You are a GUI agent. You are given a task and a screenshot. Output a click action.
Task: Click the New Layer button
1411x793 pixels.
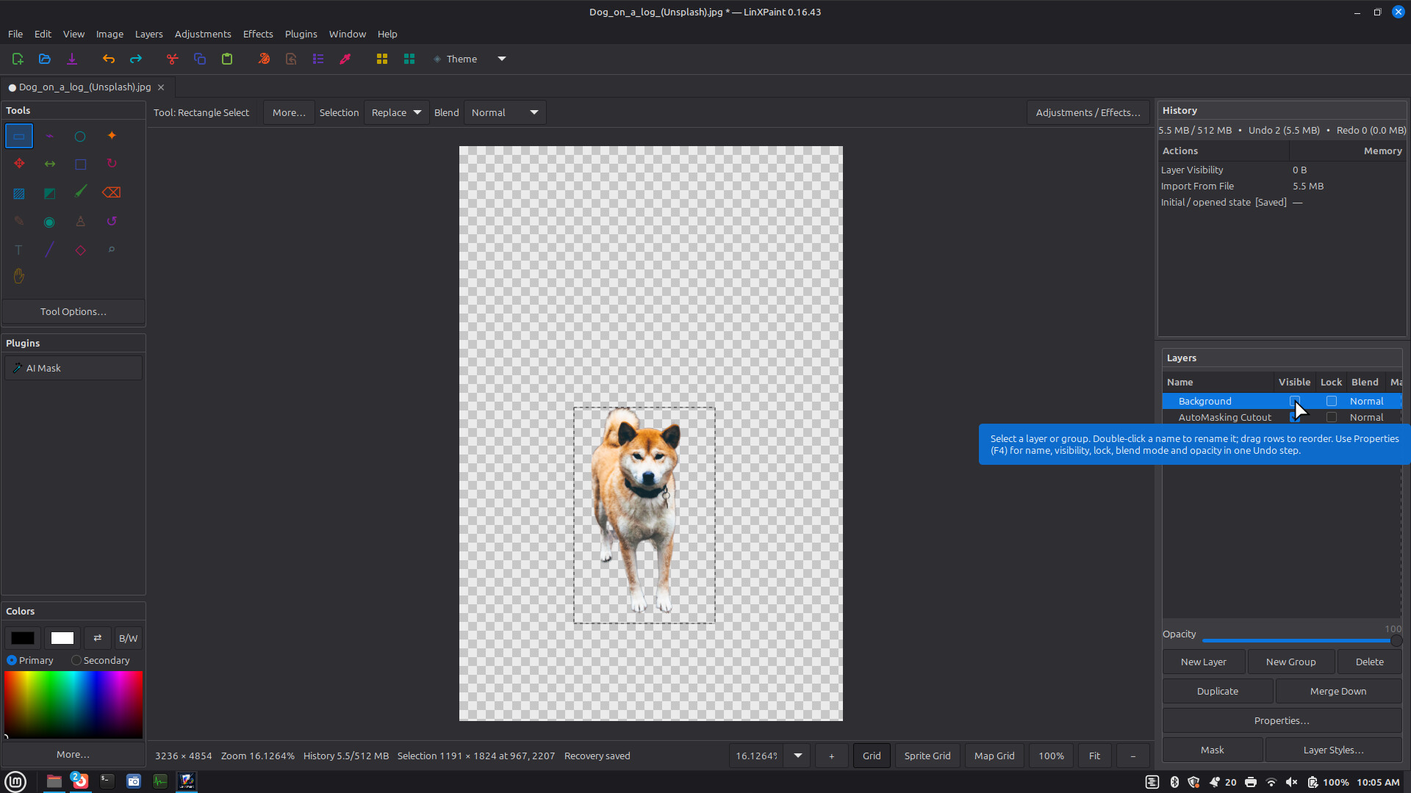(x=1204, y=662)
